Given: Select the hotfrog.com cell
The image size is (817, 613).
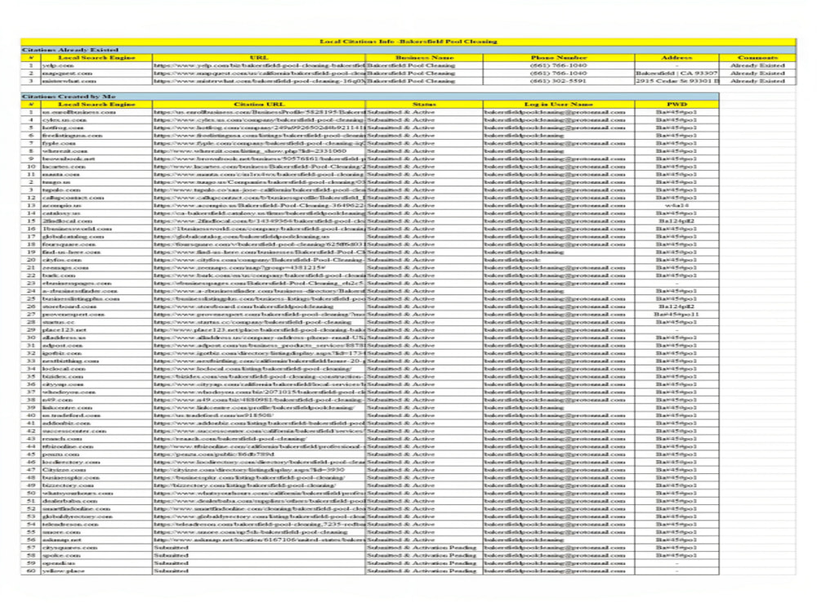Looking at the screenshot, I should coord(97,128).
